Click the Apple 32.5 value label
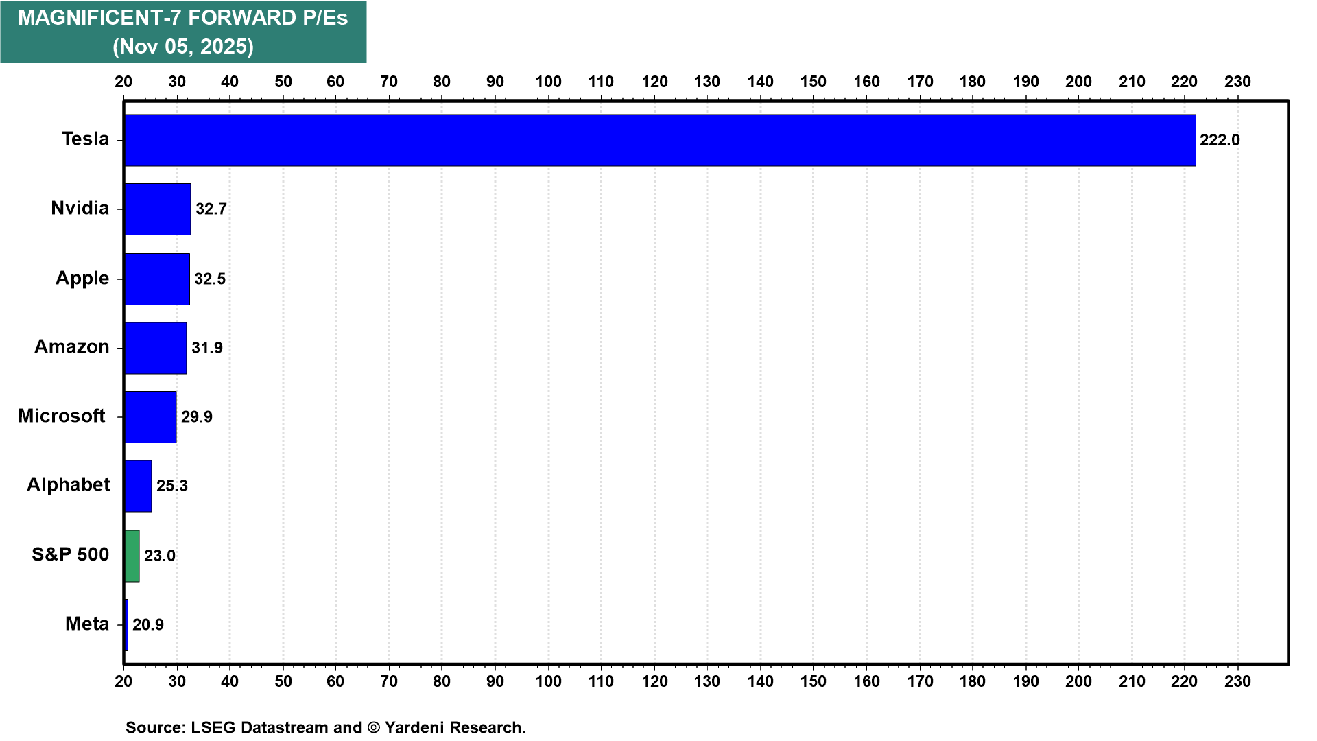The image size is (1317, 741). point(210,279)
